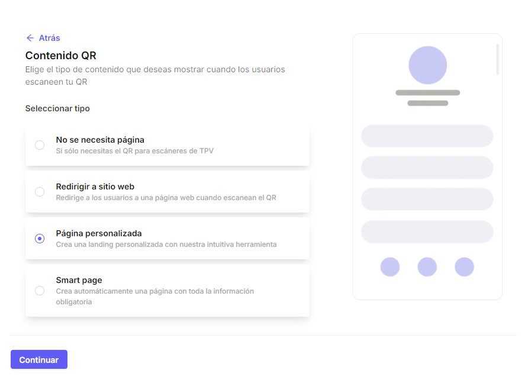
Task: Click the Continuar button
Action: 39,359
